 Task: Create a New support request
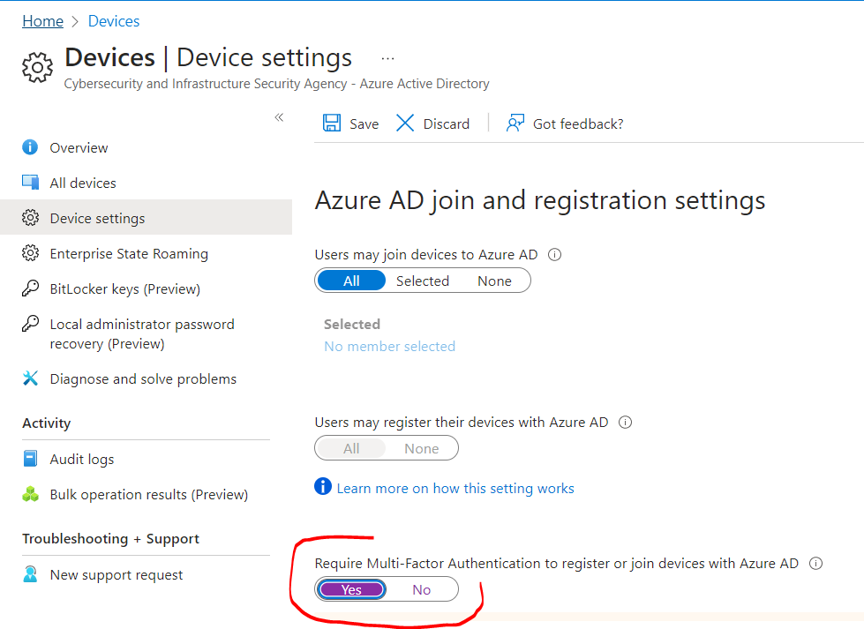pos(116,574)
